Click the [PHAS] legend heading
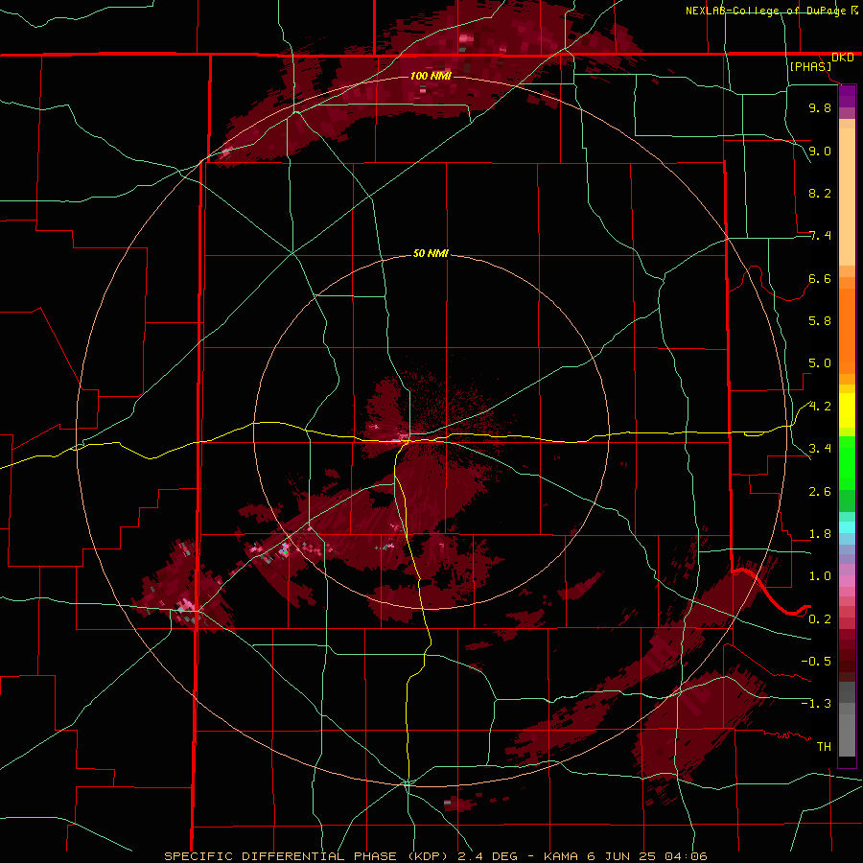863x863 pixels. click(x=810, y=67)
